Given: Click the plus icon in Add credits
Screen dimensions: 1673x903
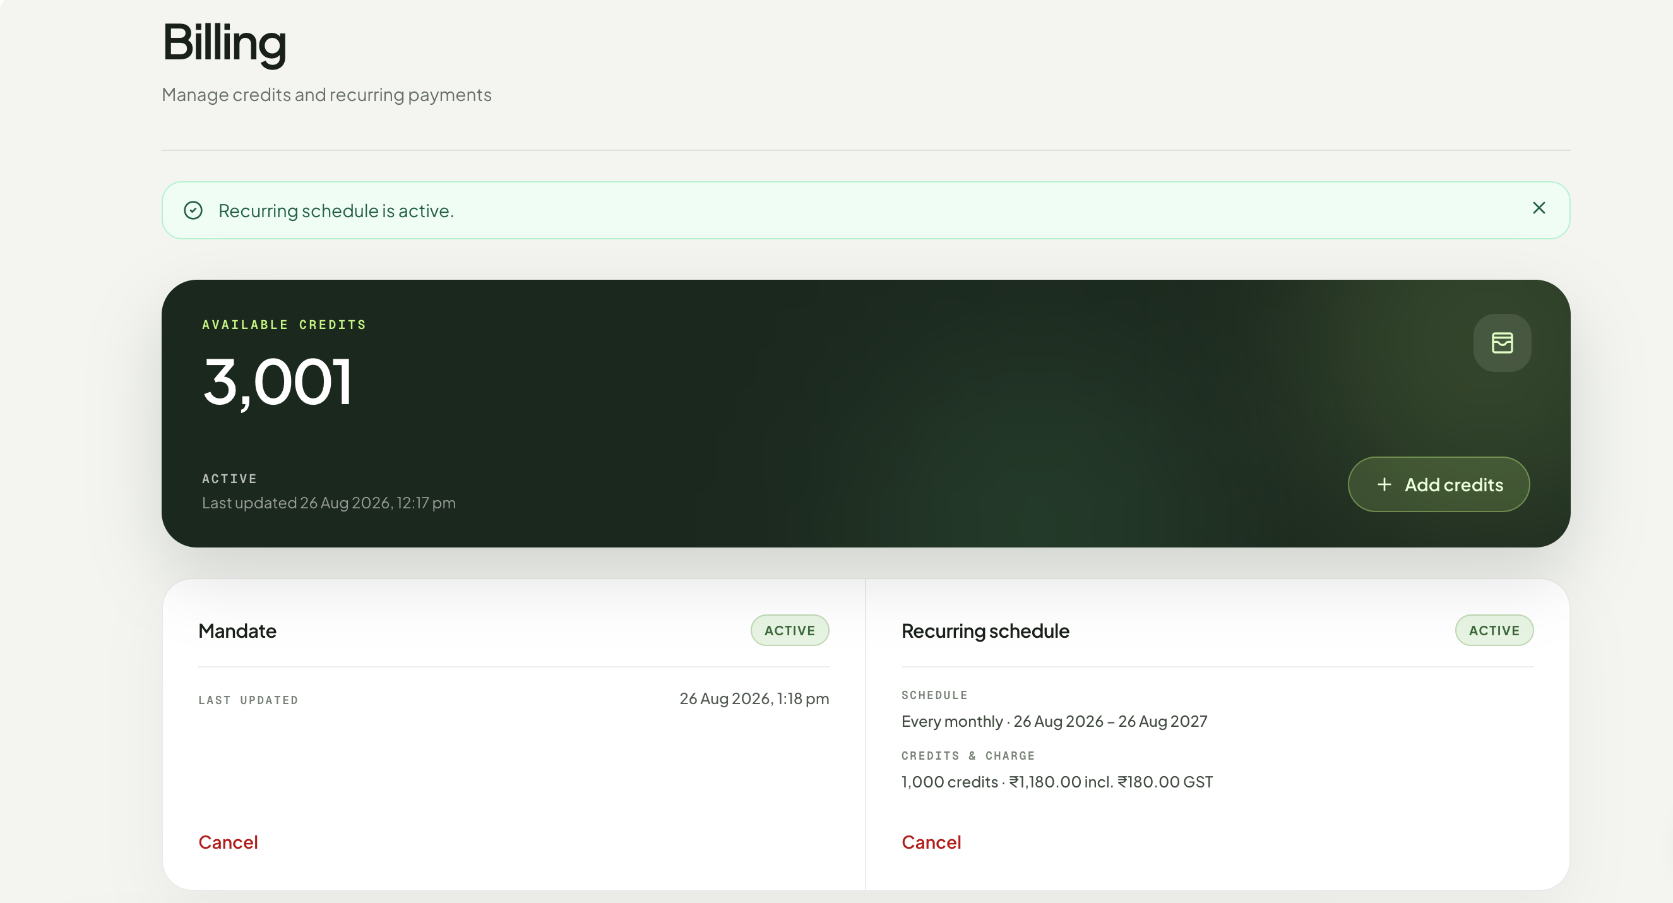Looking at the screenshot, I should pos(1384,484).
